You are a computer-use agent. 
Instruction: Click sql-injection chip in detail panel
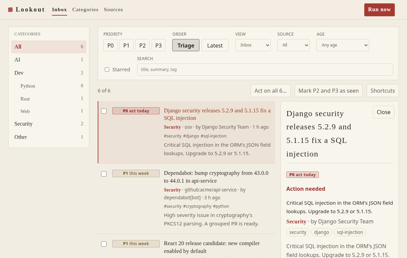350,232
